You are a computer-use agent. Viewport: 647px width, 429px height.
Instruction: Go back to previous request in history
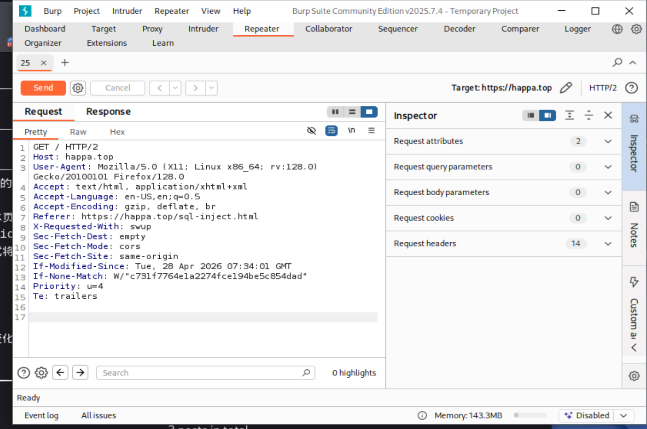coord(160,88)
